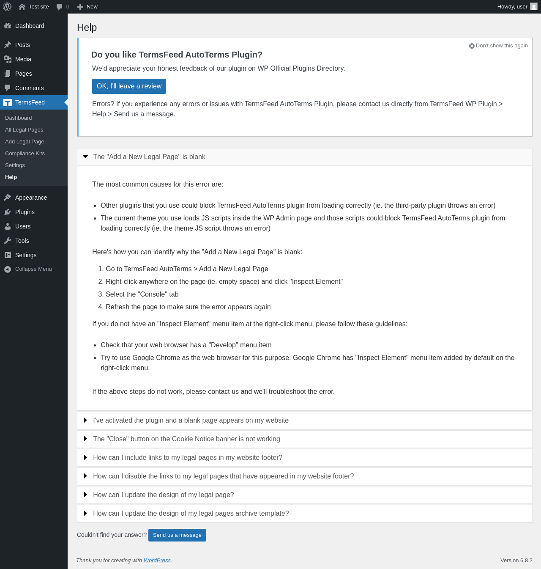The image size is (541, 569).
Task: Open the Test site link in admin bar
Action: [39, 7]
